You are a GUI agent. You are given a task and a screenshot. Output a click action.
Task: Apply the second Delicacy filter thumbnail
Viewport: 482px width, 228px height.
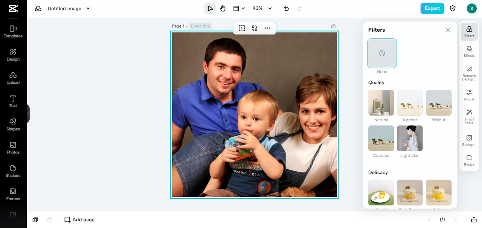410,193
